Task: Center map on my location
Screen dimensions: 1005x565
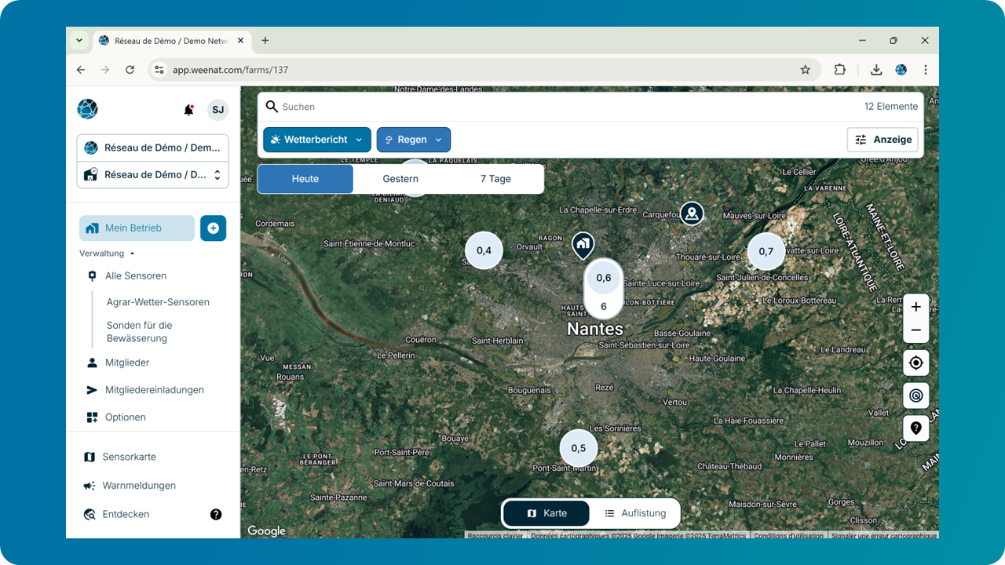Action: coord(916,363)
